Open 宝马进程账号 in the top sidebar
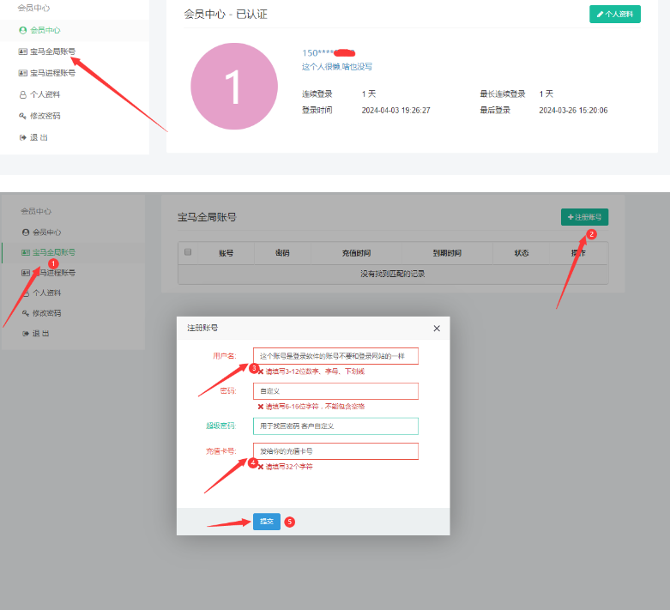Screen dimensions: 670x610 (x=52, y=73)
